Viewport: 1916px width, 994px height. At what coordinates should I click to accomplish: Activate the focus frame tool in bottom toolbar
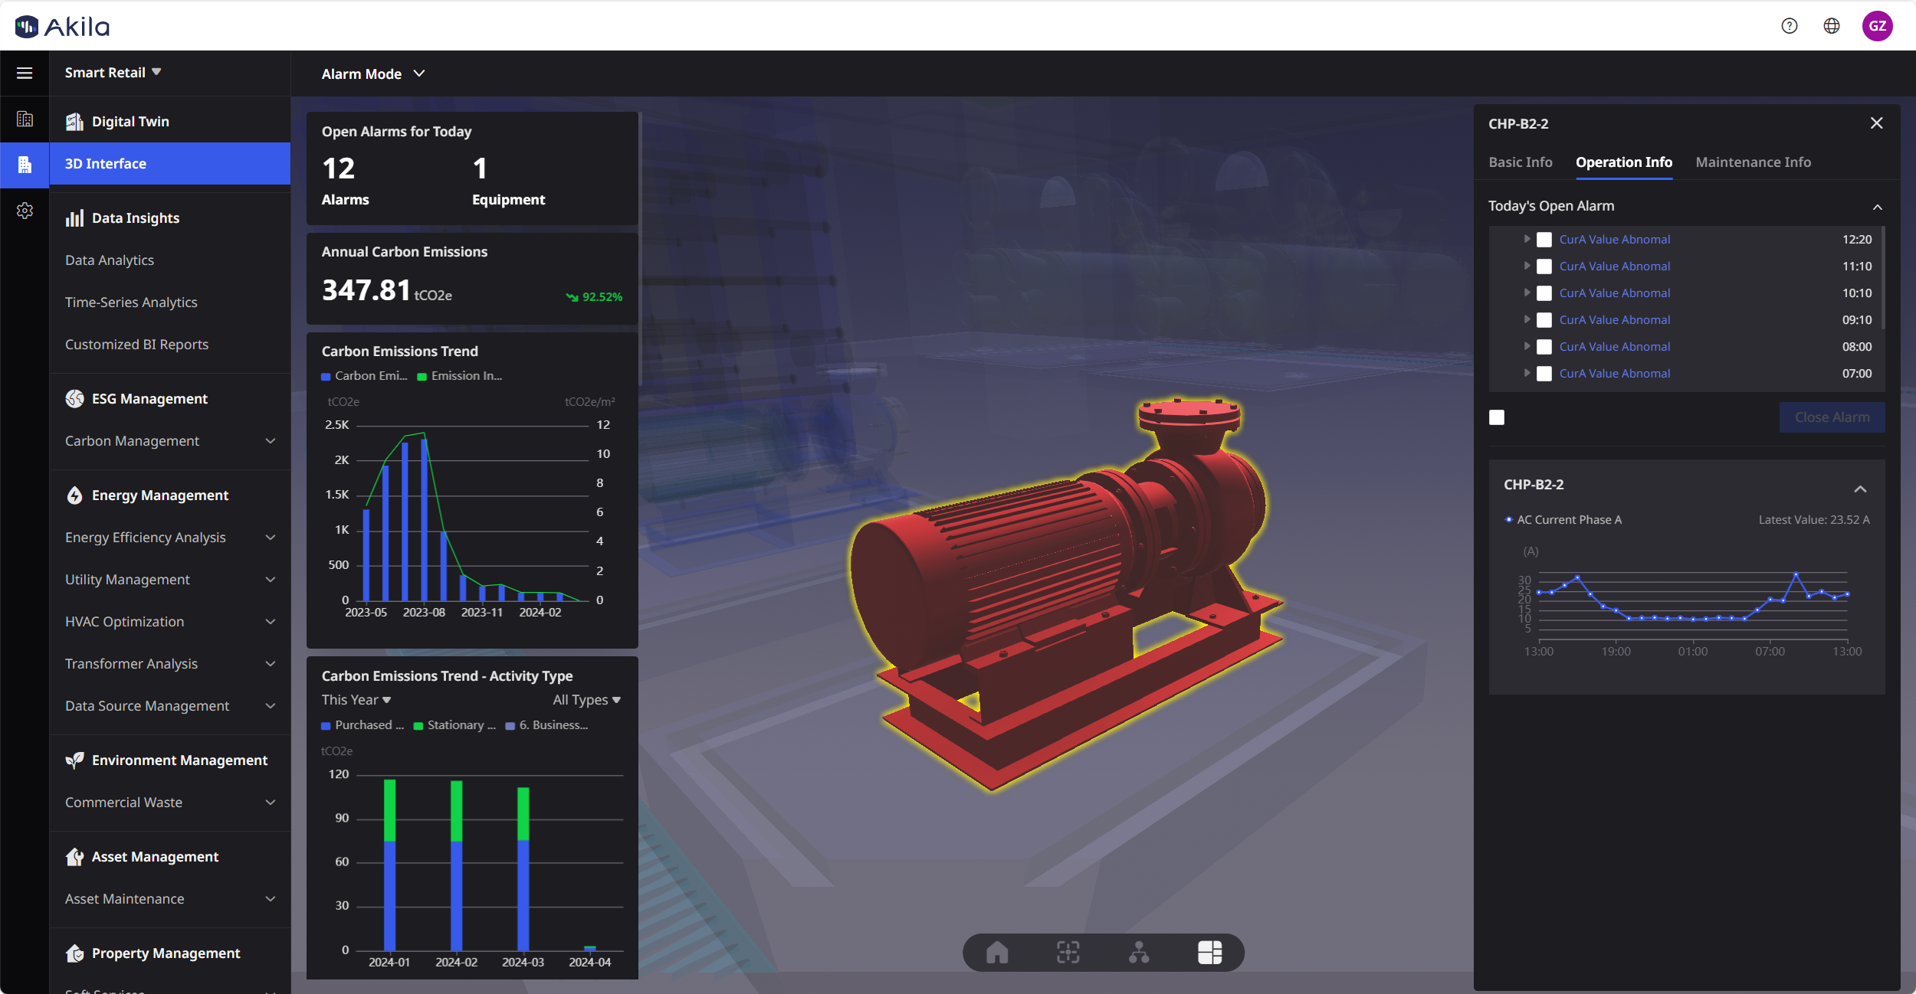1068,953
